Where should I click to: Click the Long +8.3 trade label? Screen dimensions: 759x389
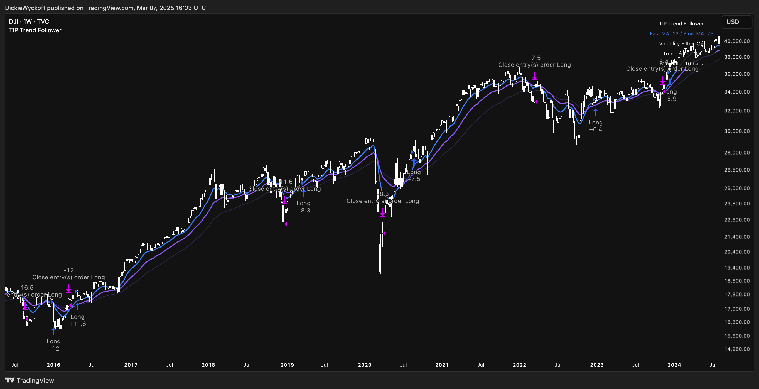(303, 207)
